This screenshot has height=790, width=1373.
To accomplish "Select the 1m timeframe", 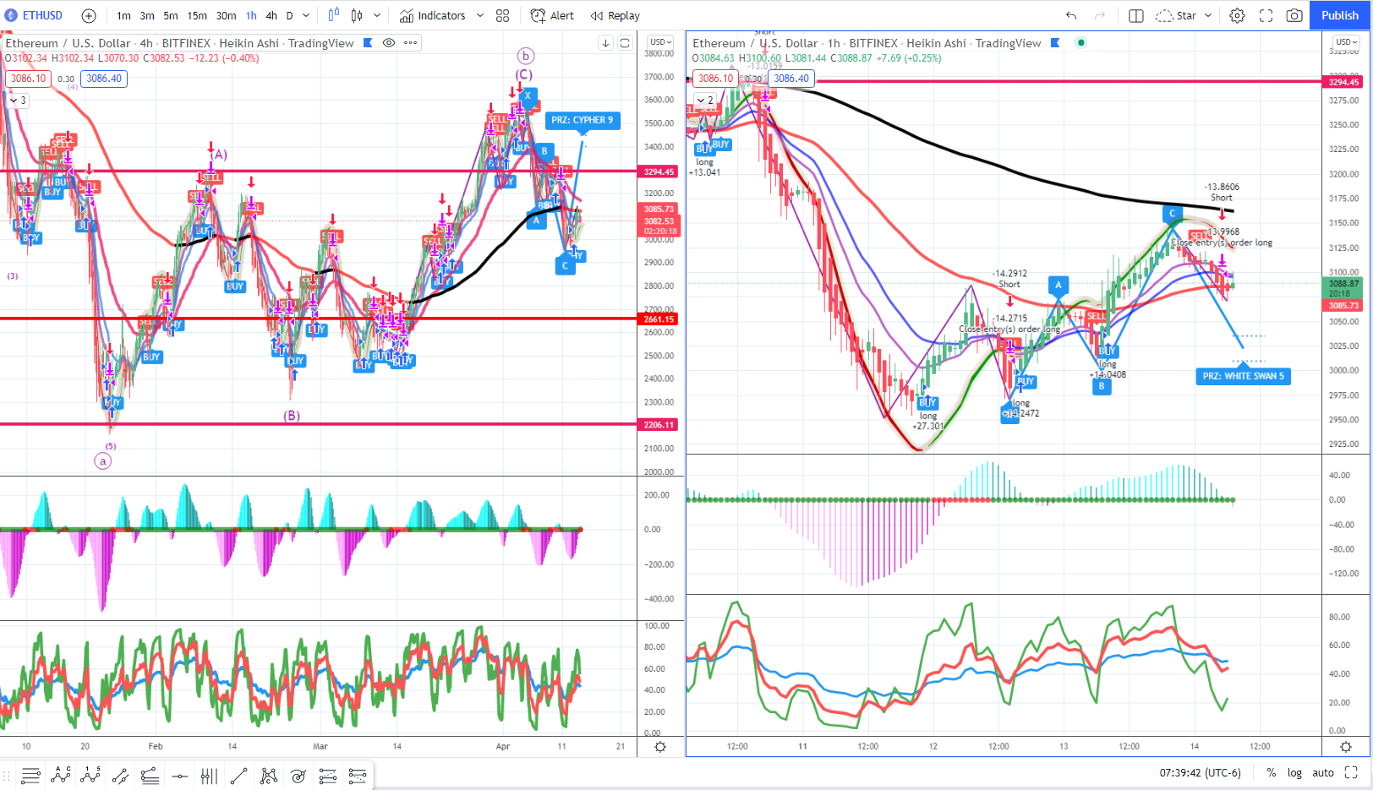I will [123, 15].
